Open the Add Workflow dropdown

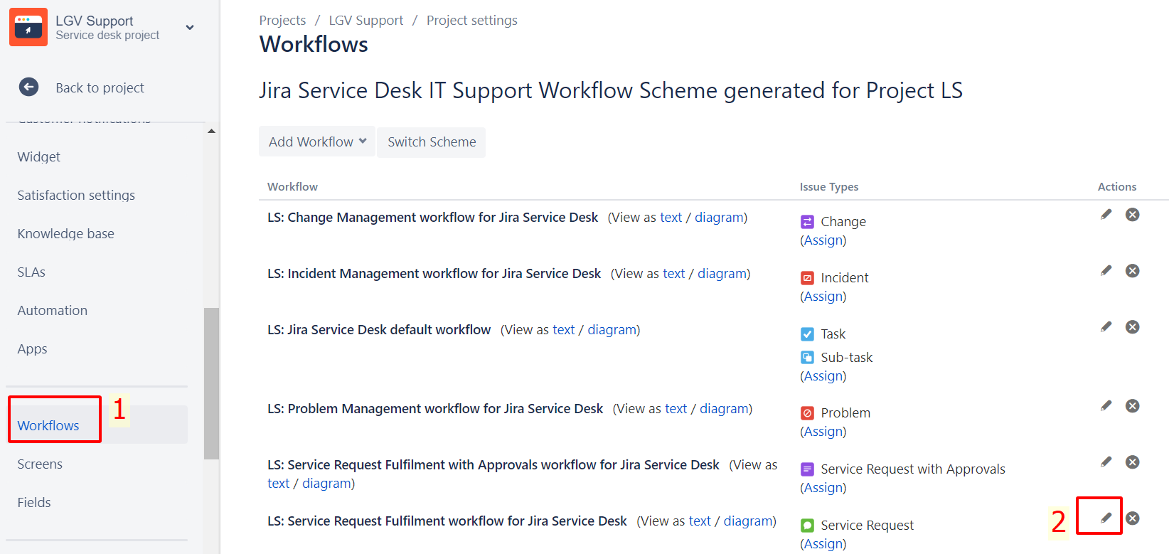316,142
